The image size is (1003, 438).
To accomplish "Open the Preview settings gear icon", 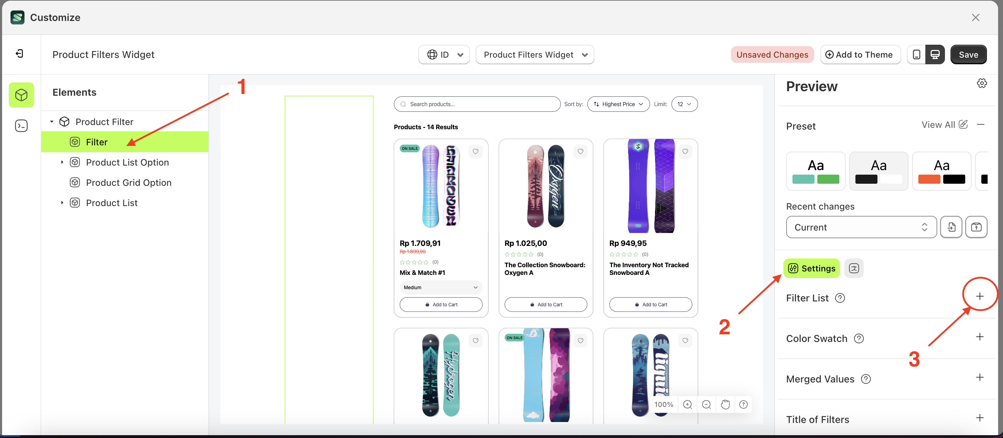I will tap(982, 83).
